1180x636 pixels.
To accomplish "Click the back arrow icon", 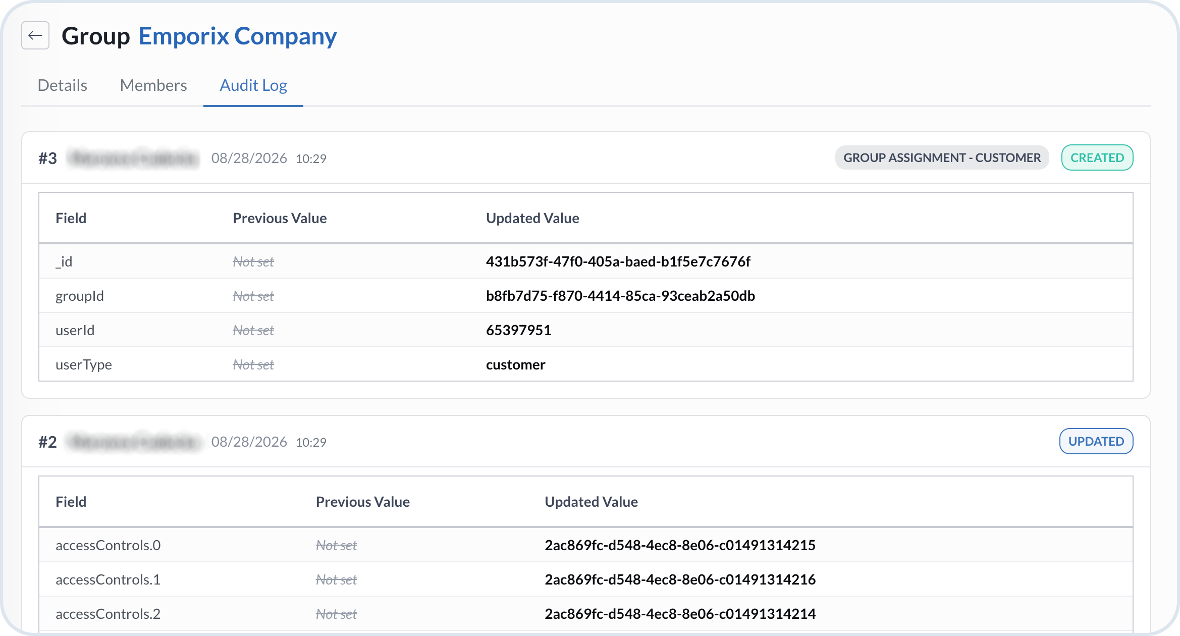I will coord(35,35).
